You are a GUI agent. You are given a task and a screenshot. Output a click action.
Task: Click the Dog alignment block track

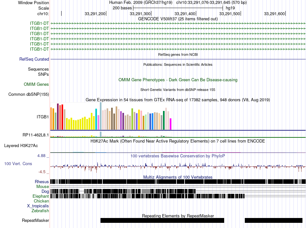tap(123, 191)
